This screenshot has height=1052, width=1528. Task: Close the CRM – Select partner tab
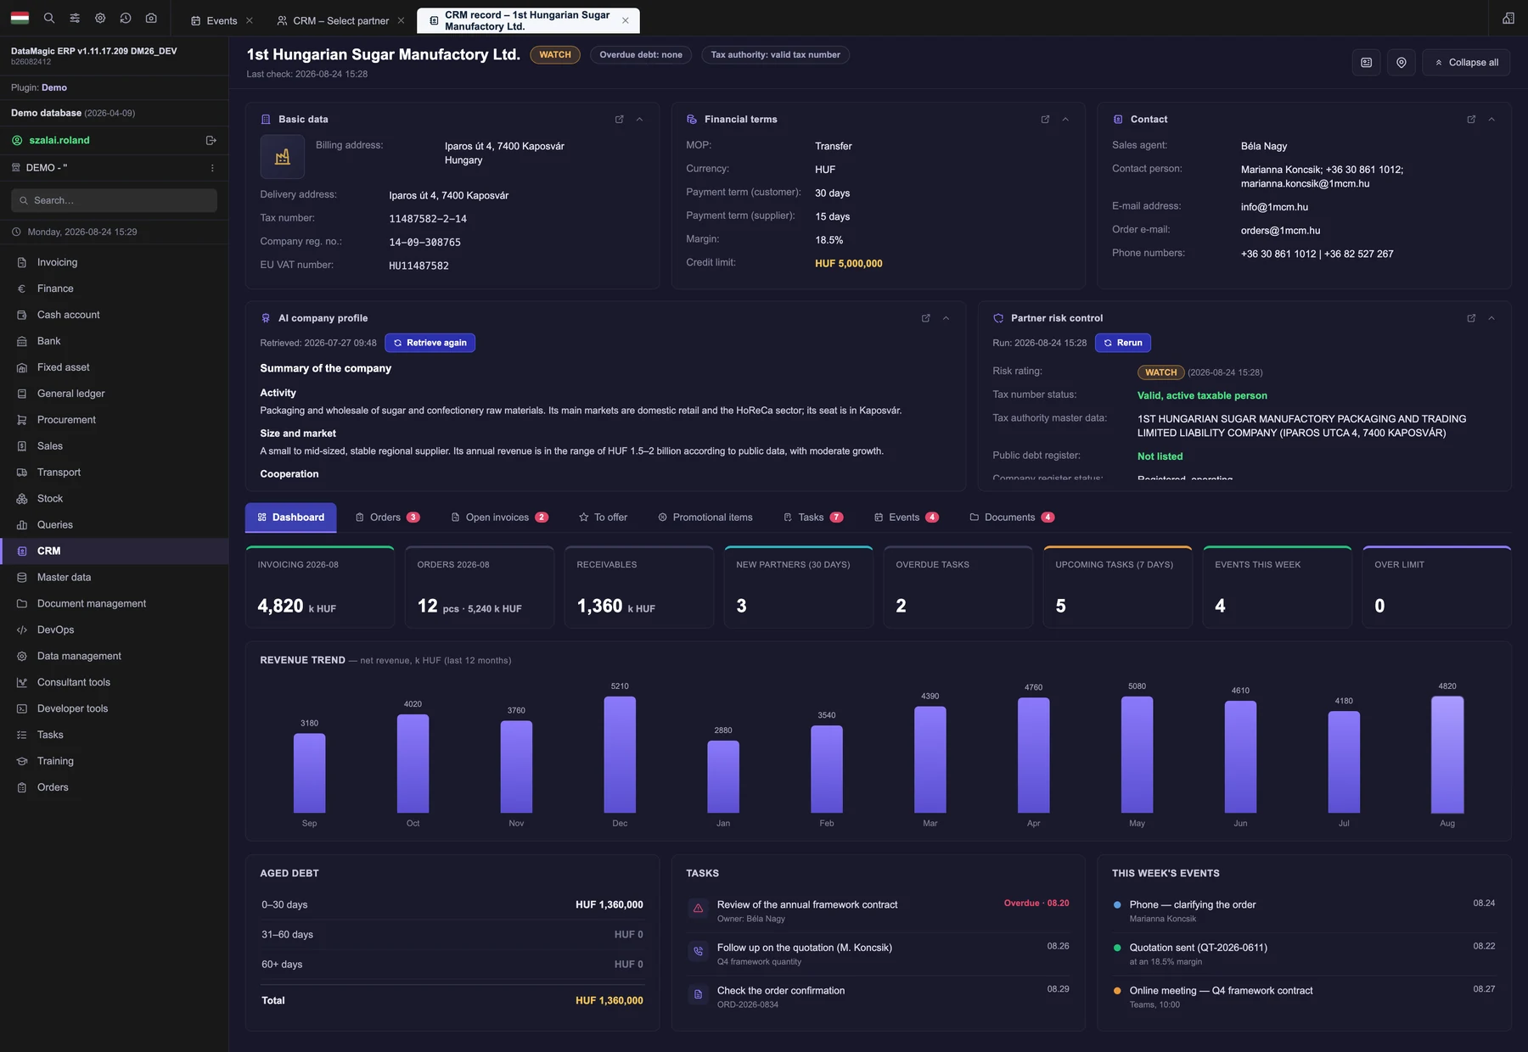(401, 20)
